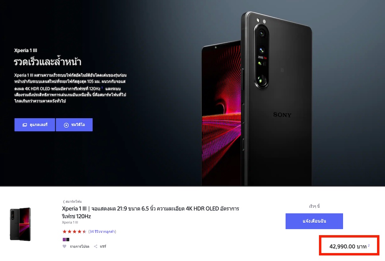This screenshot has width=385, height=261.
Task: Open the 34 customer reviews link
Action: (x=102, y=232)
